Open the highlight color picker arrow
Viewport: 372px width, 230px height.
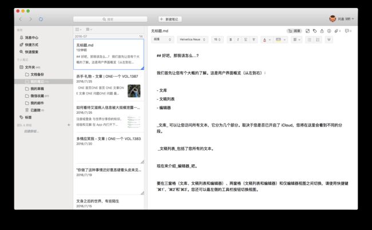[x=284, y=40]
